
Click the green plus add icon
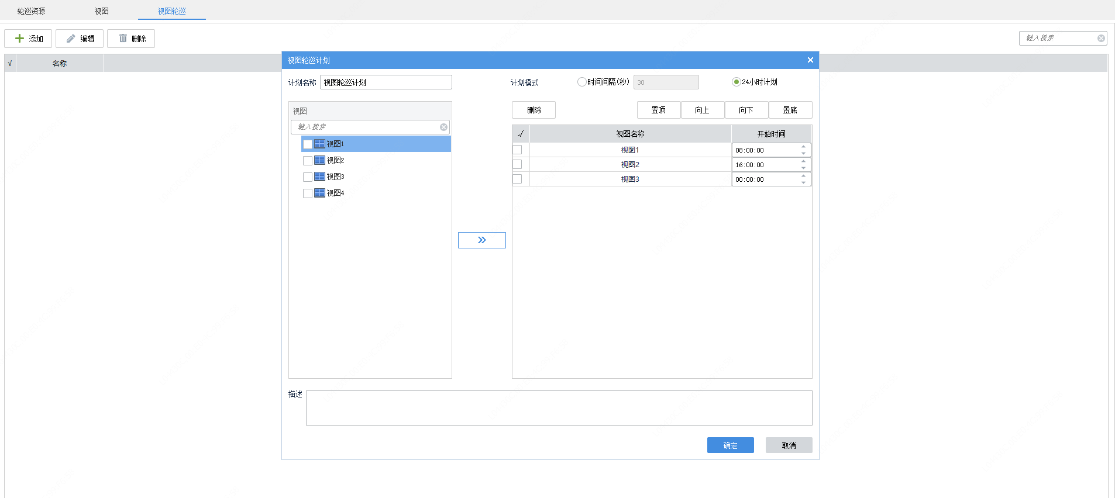pos(19,39)
